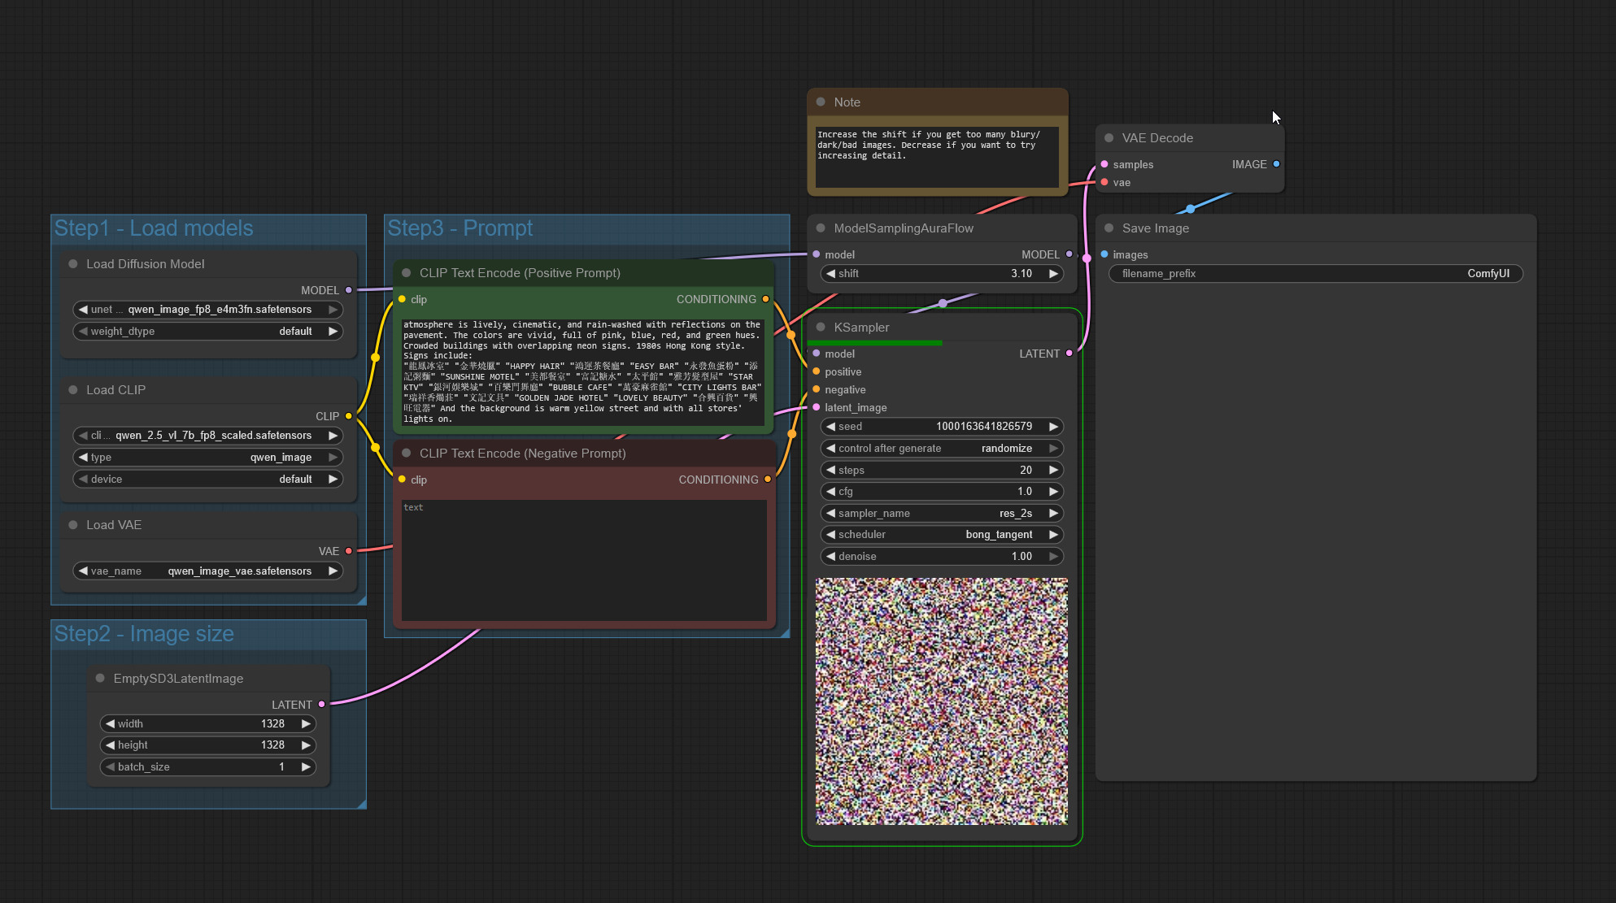The height and width of the screenshot is (903, 1616).
Task: Open the sampler_name res_2s dropdown
Action: click(942, 514)
